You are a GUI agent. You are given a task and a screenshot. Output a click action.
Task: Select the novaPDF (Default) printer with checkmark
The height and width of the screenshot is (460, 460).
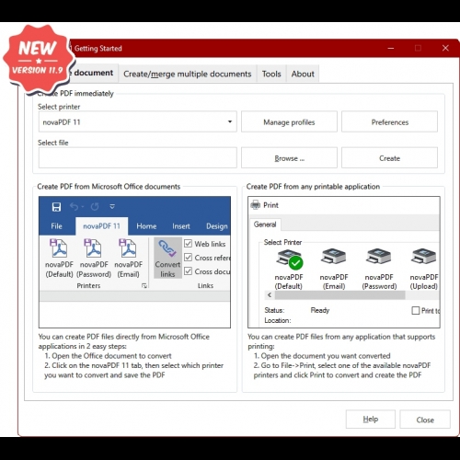point(289,259)
